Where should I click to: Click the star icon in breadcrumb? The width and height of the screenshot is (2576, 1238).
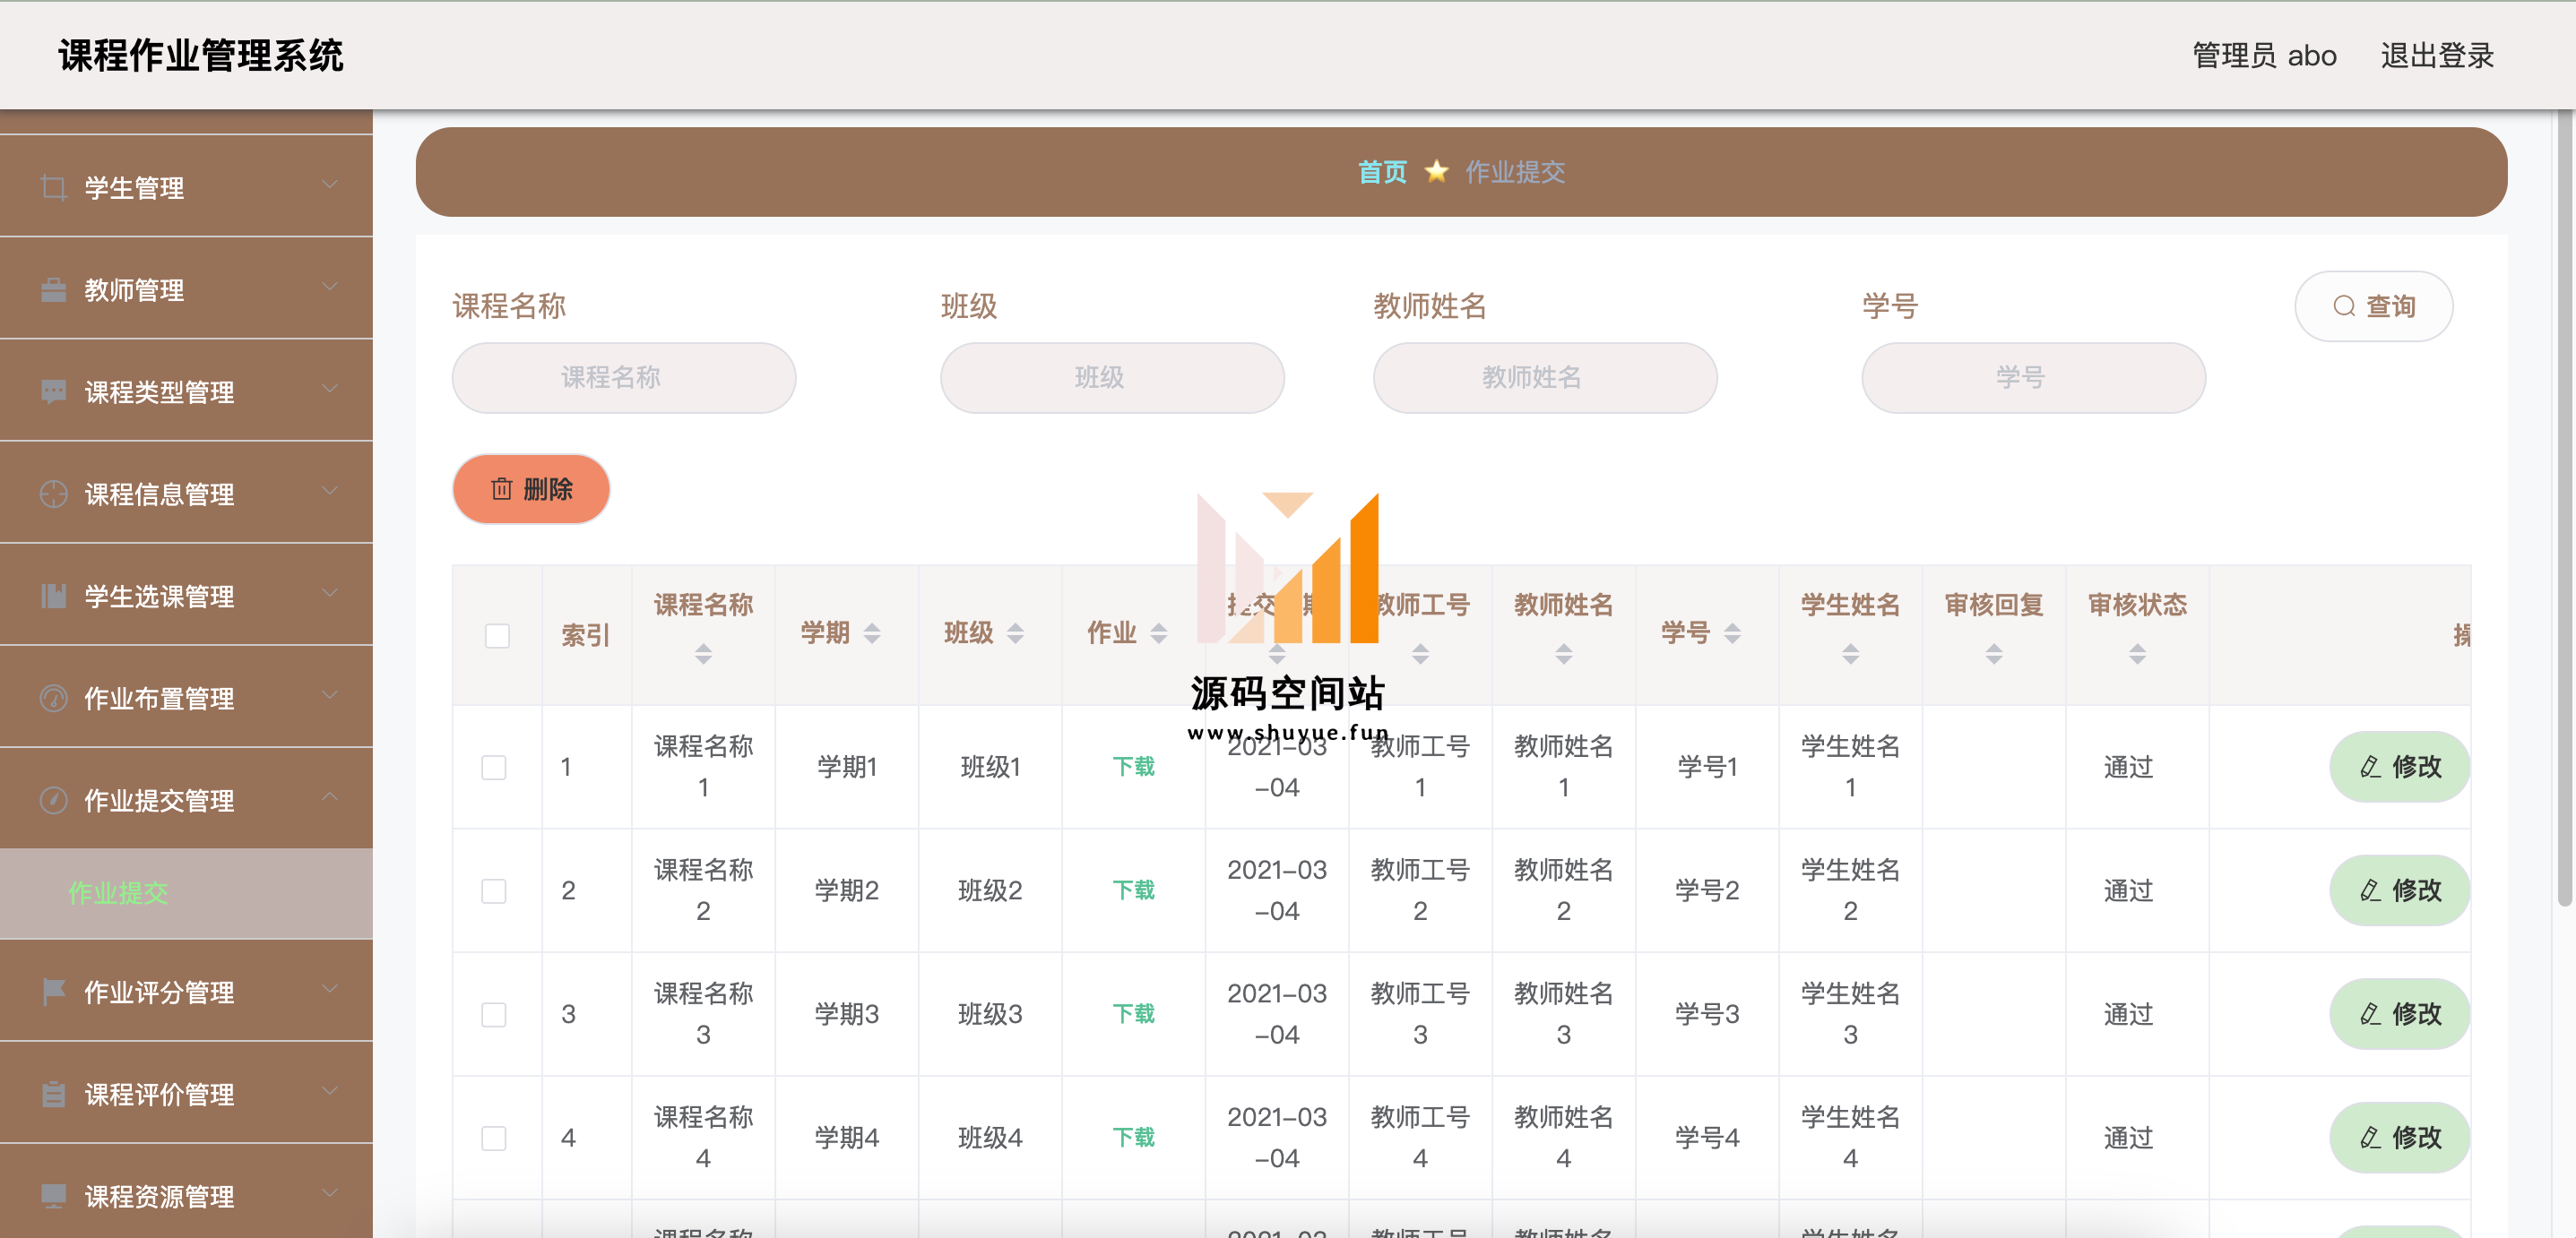tap(1436, 171)
